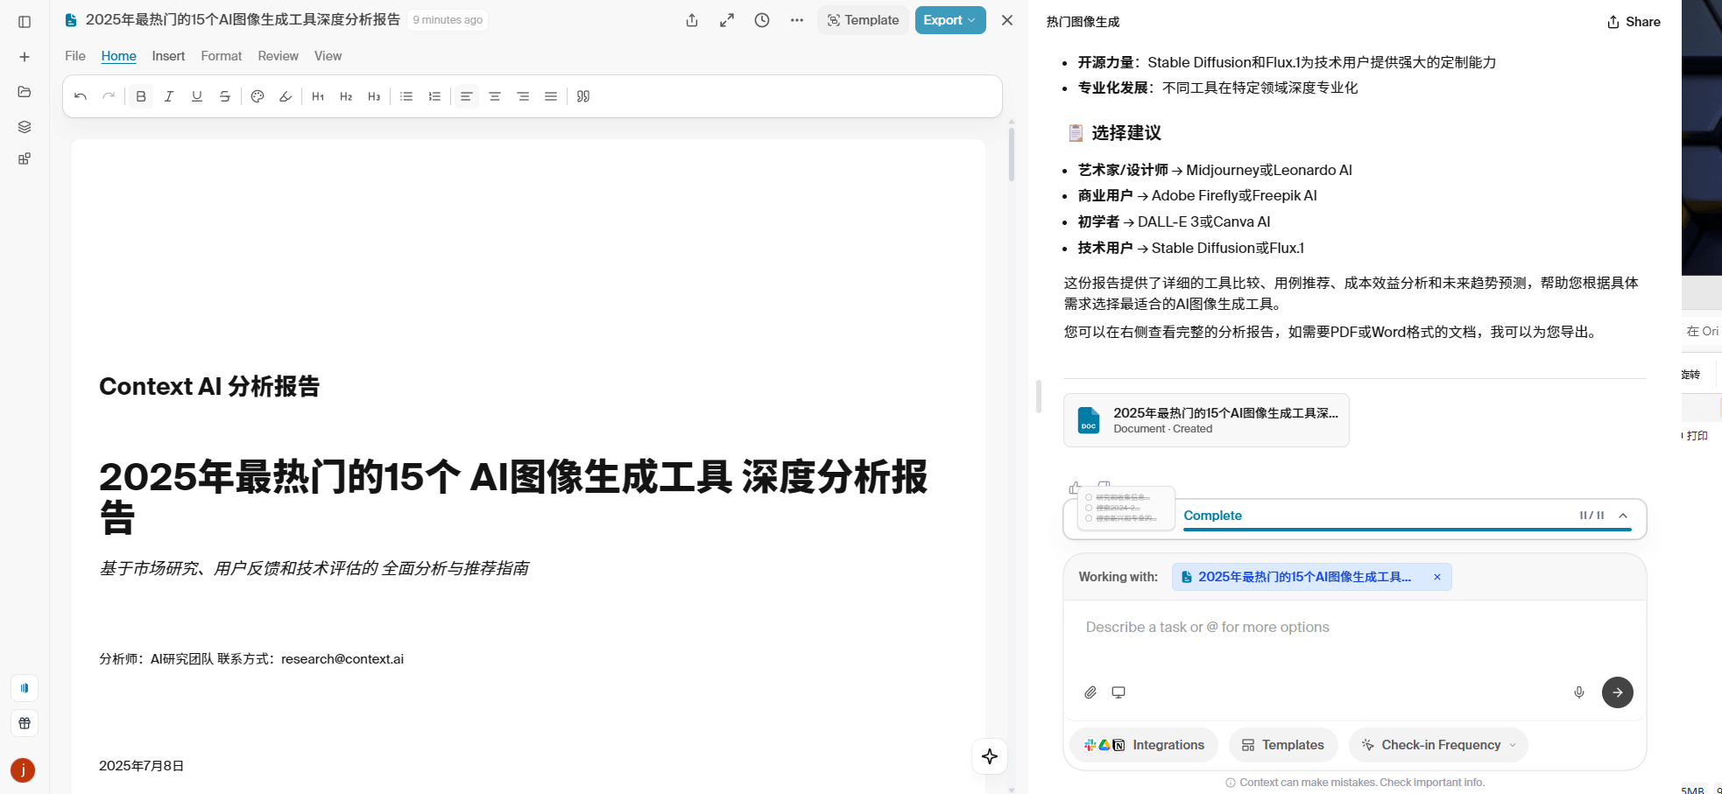The width and height of the screenshot is (1722, 794).
Task: Toggle bold formatting
Action: [141, 96]
